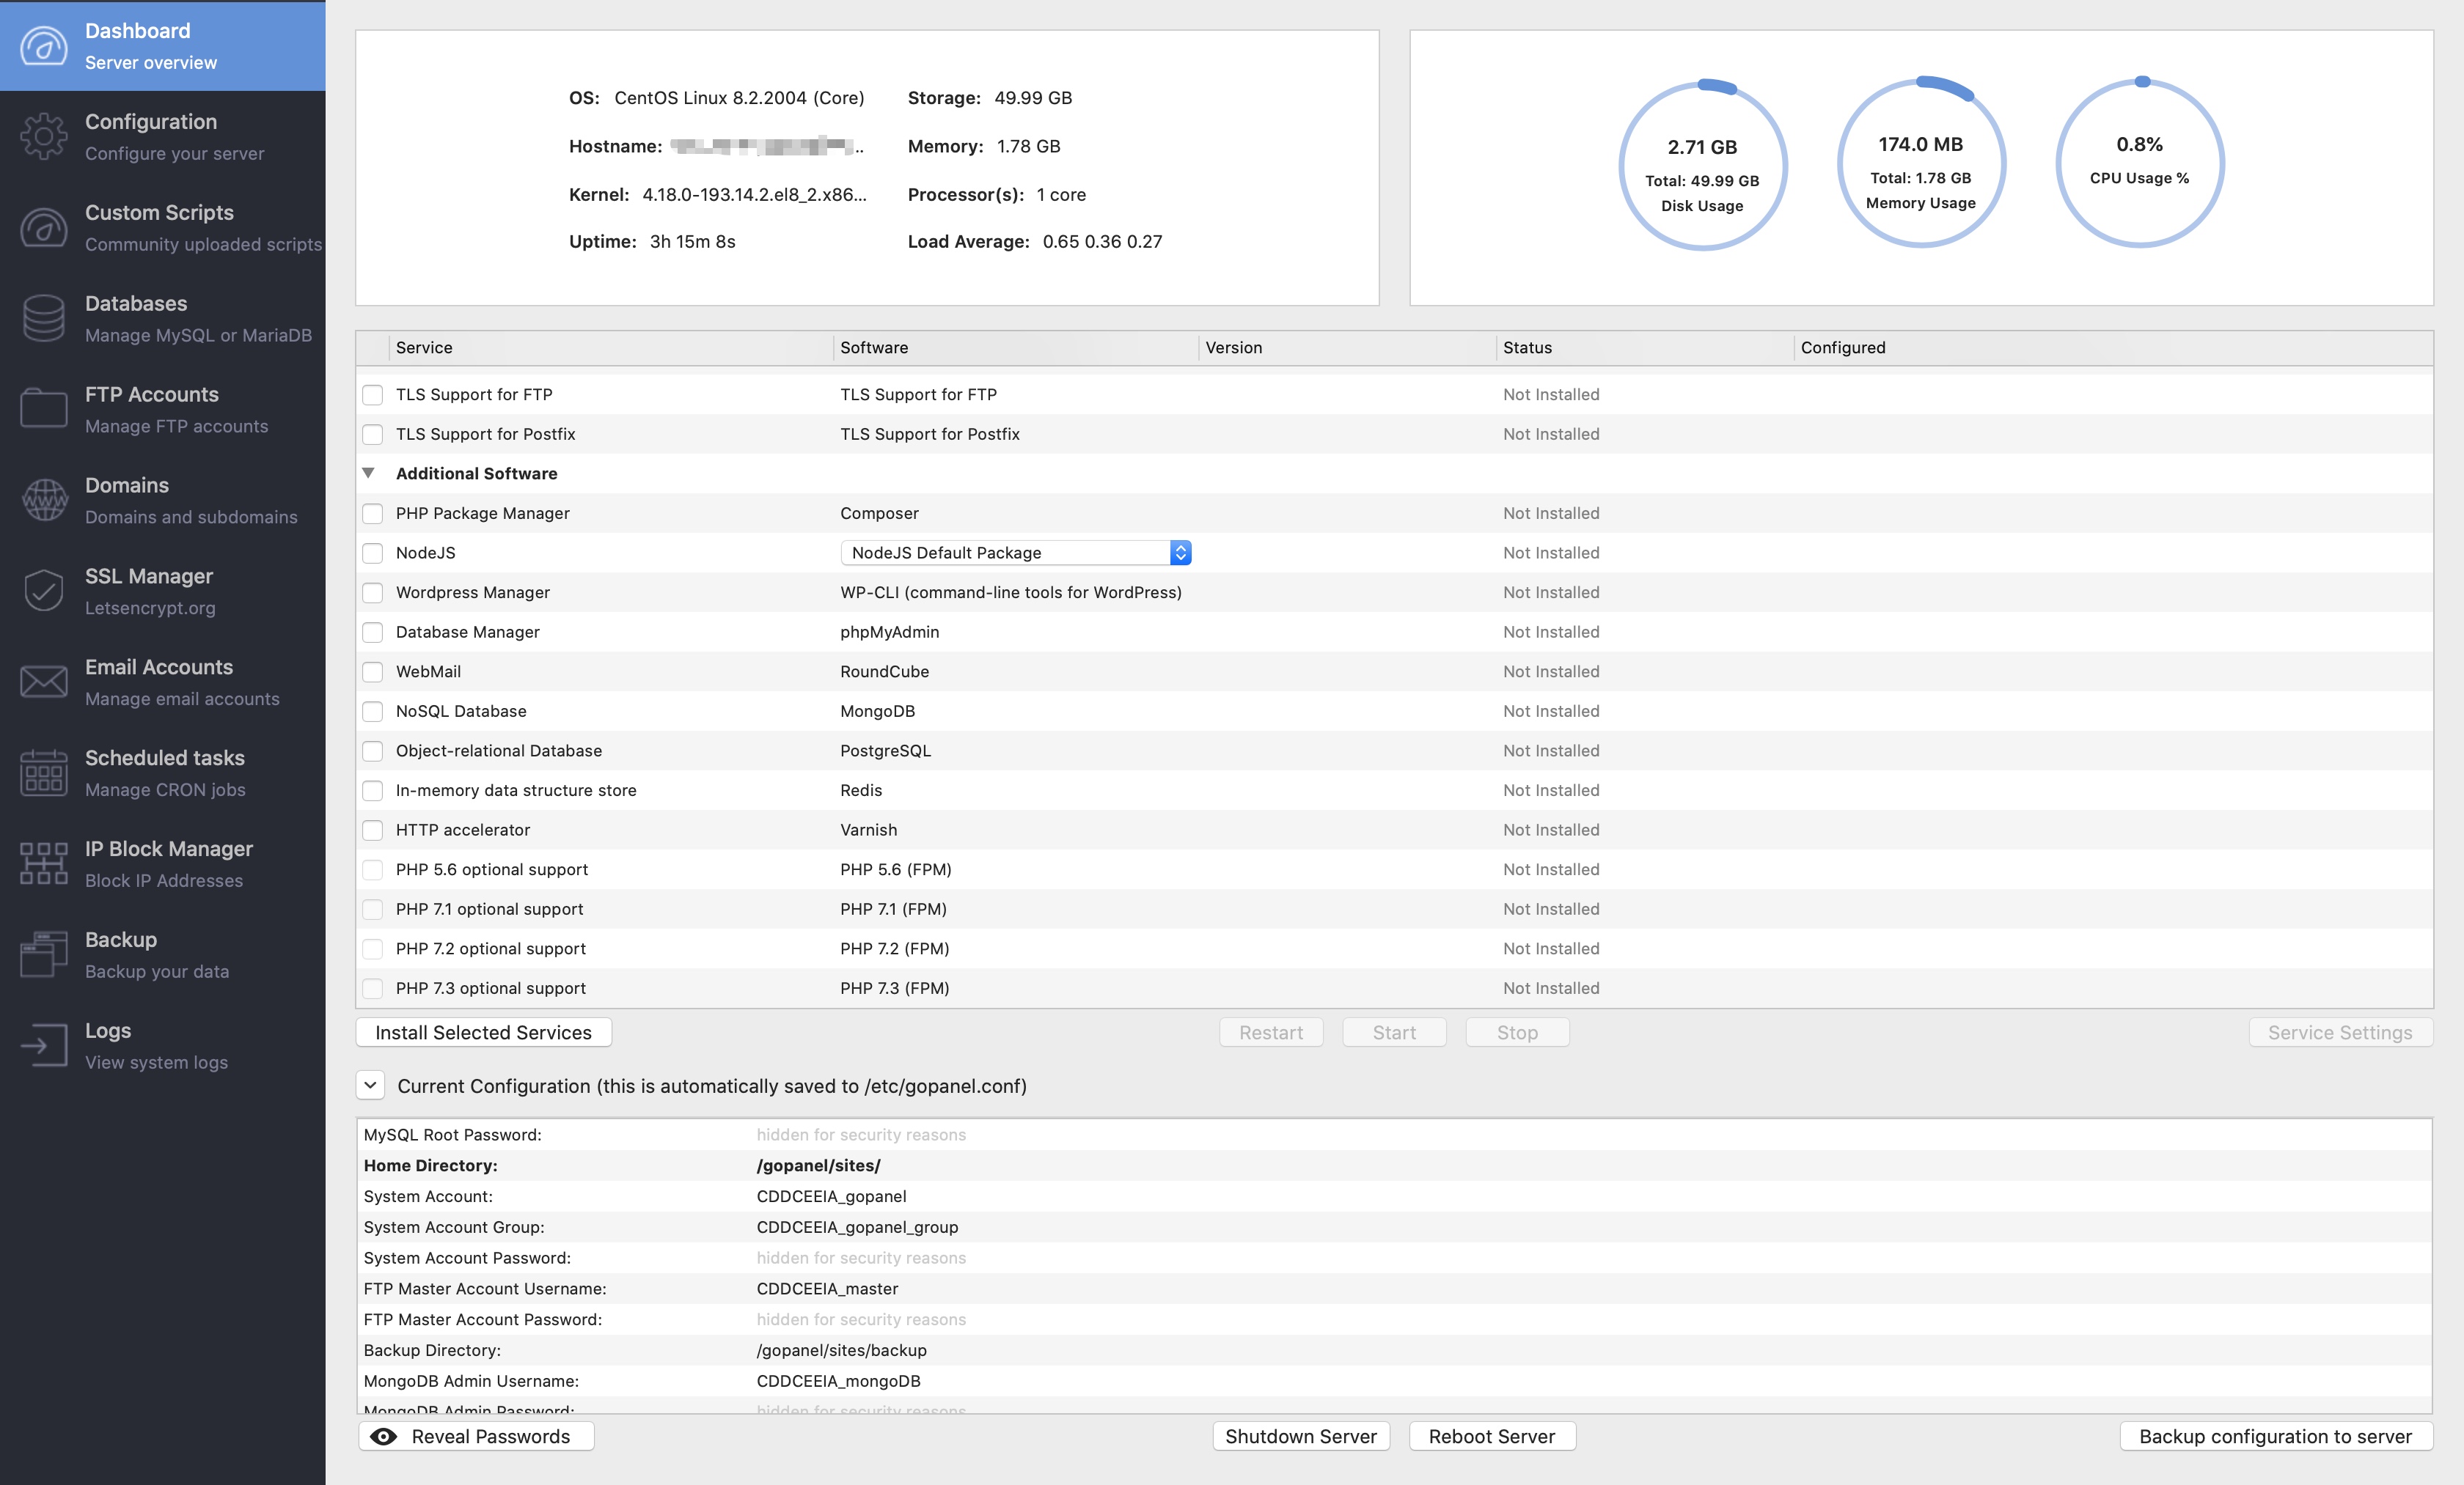2464x1485 pixels.
Task: Click the Disk Usage circular gauge
Action: [1702, 166]
